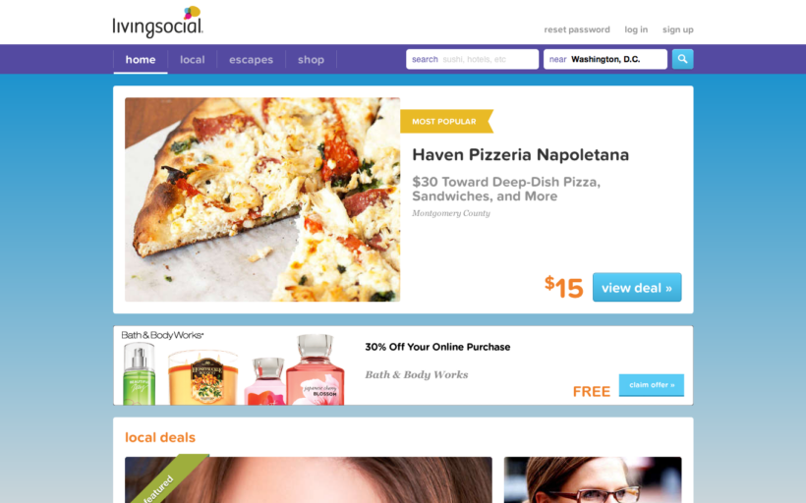Open the Haven Pizzeria Napoletana title
The image size is (806, 503).
coord(520,154)
